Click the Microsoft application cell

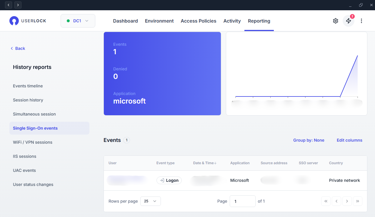click(x=240, y=180)
